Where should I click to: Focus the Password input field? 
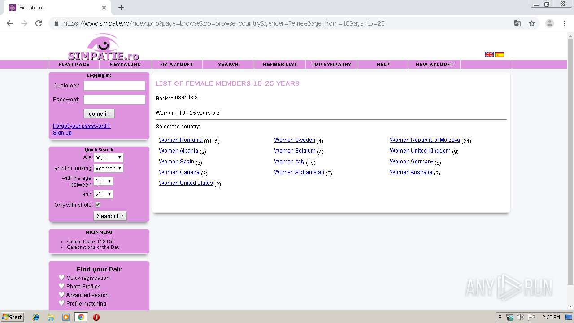114,100
